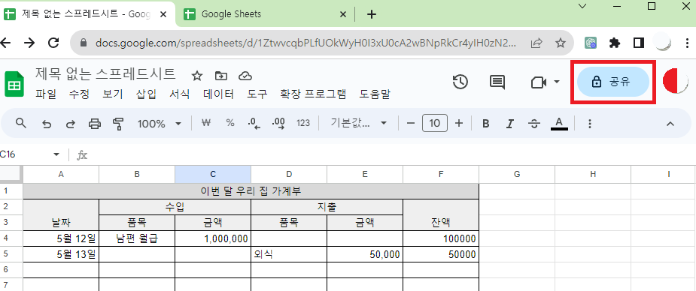Close the Google Sheets browser tab
The height and width of the screenshot is (291, 696).
(342, 14)
